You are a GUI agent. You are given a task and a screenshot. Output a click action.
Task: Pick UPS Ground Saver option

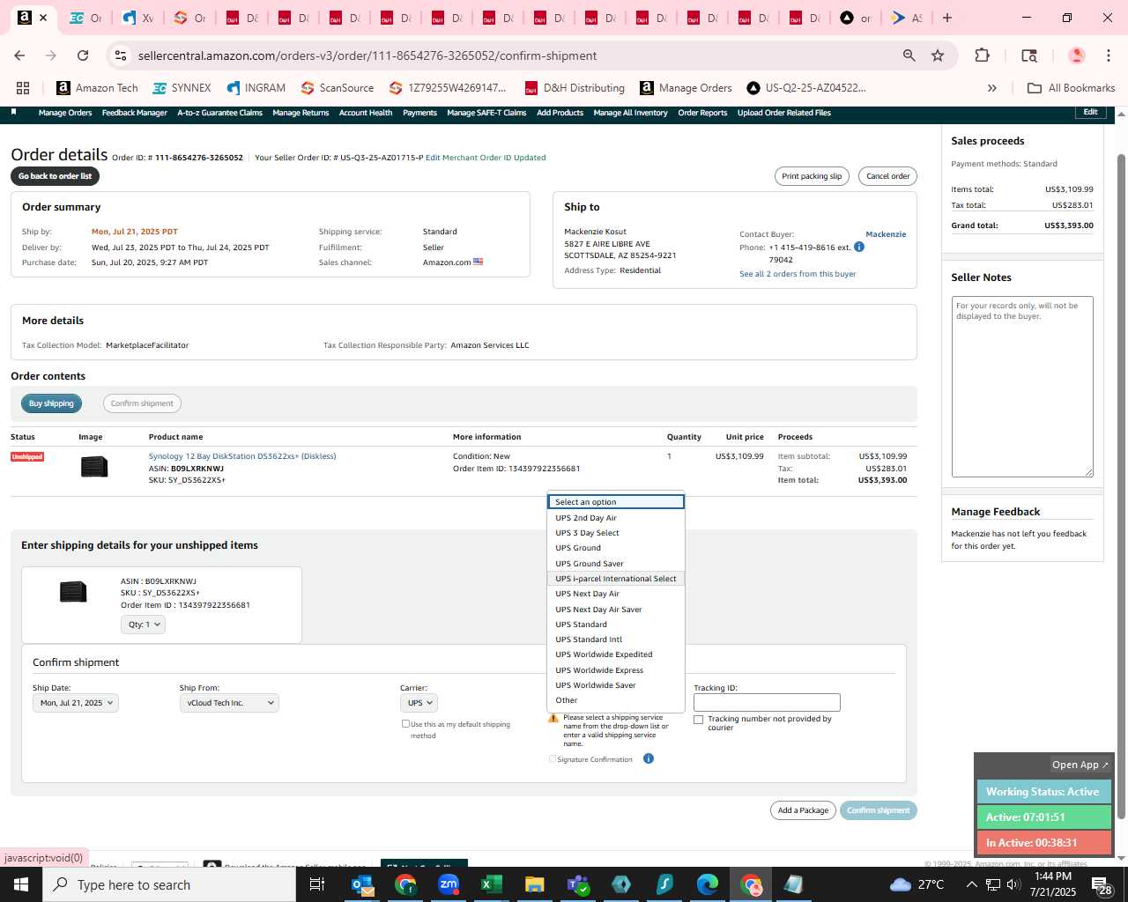click(616, 564)
